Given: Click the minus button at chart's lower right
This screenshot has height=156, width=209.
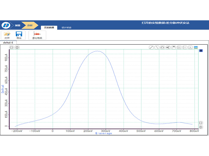Looking at the screenshot, I should [x=201, y=127].
